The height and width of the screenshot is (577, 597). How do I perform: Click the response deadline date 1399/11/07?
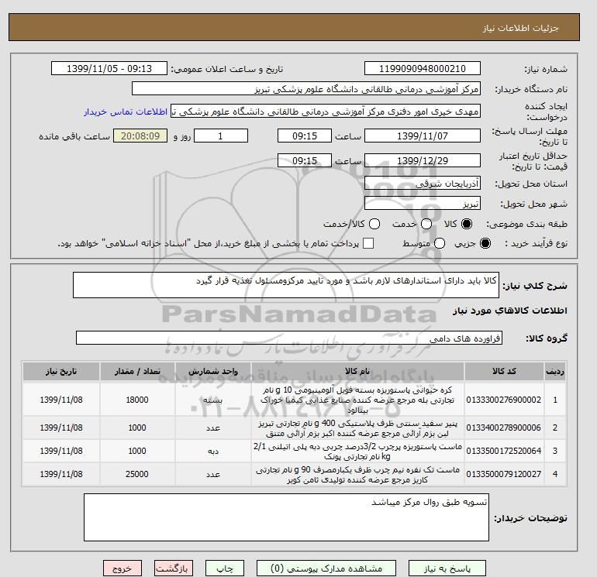pos(423,136)
